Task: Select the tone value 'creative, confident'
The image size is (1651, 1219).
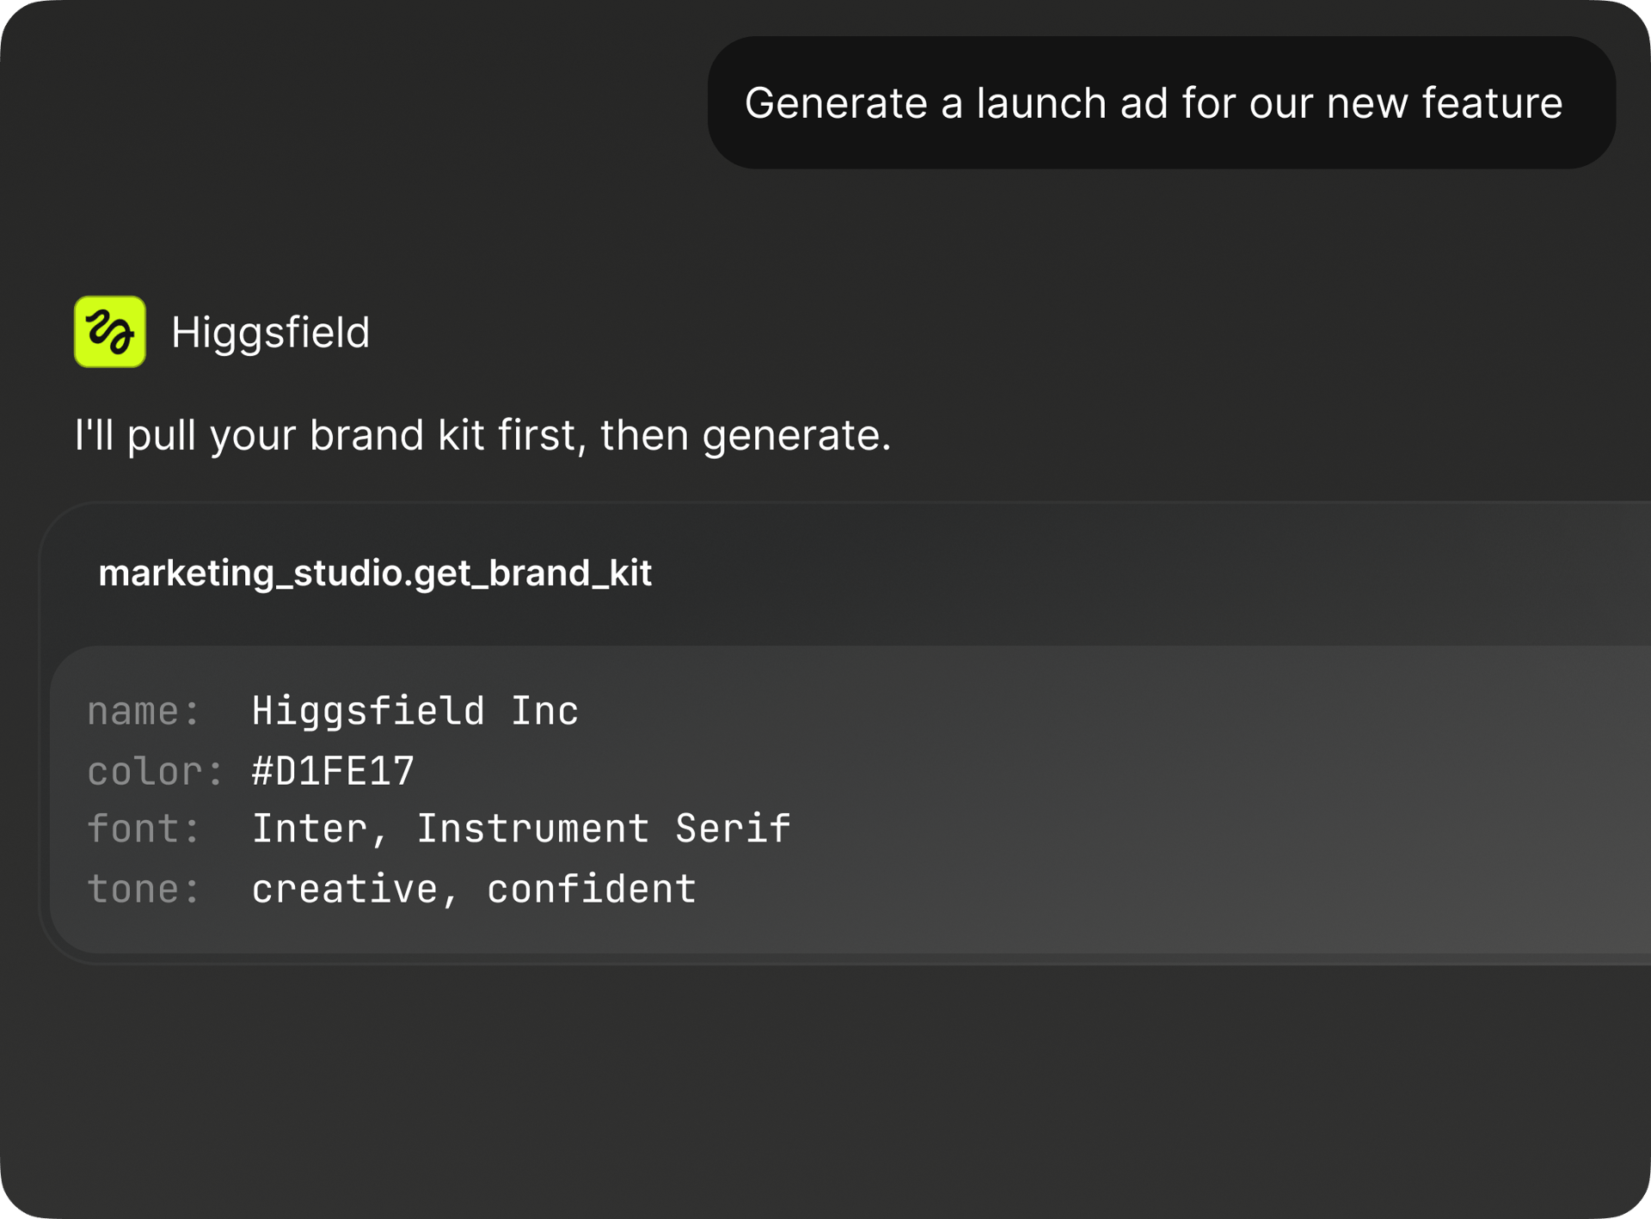Action: (x=474, y=889)
